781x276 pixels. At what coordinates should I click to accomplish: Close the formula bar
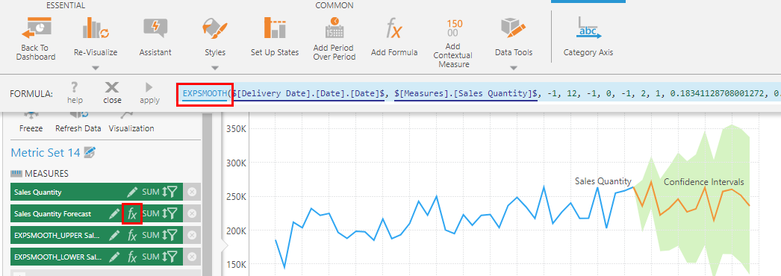[112, 93]
